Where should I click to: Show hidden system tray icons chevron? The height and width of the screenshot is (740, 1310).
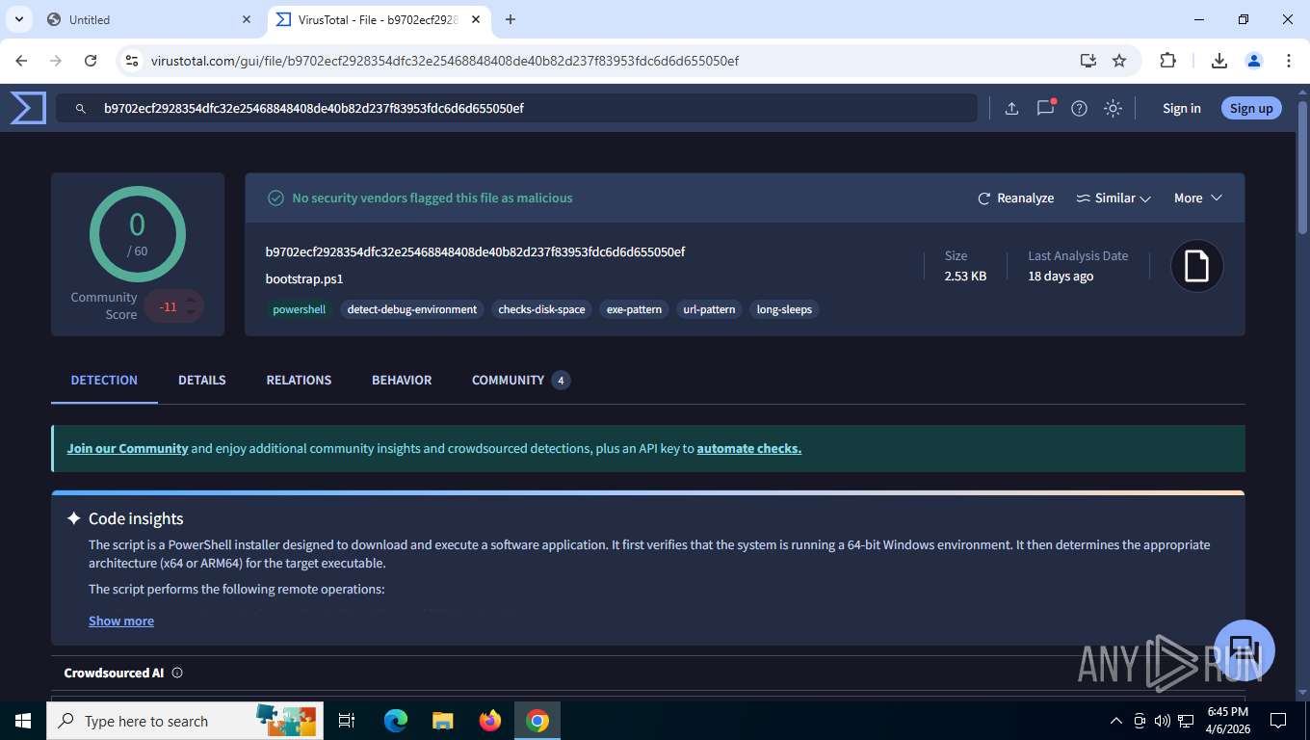point(1116,721)
